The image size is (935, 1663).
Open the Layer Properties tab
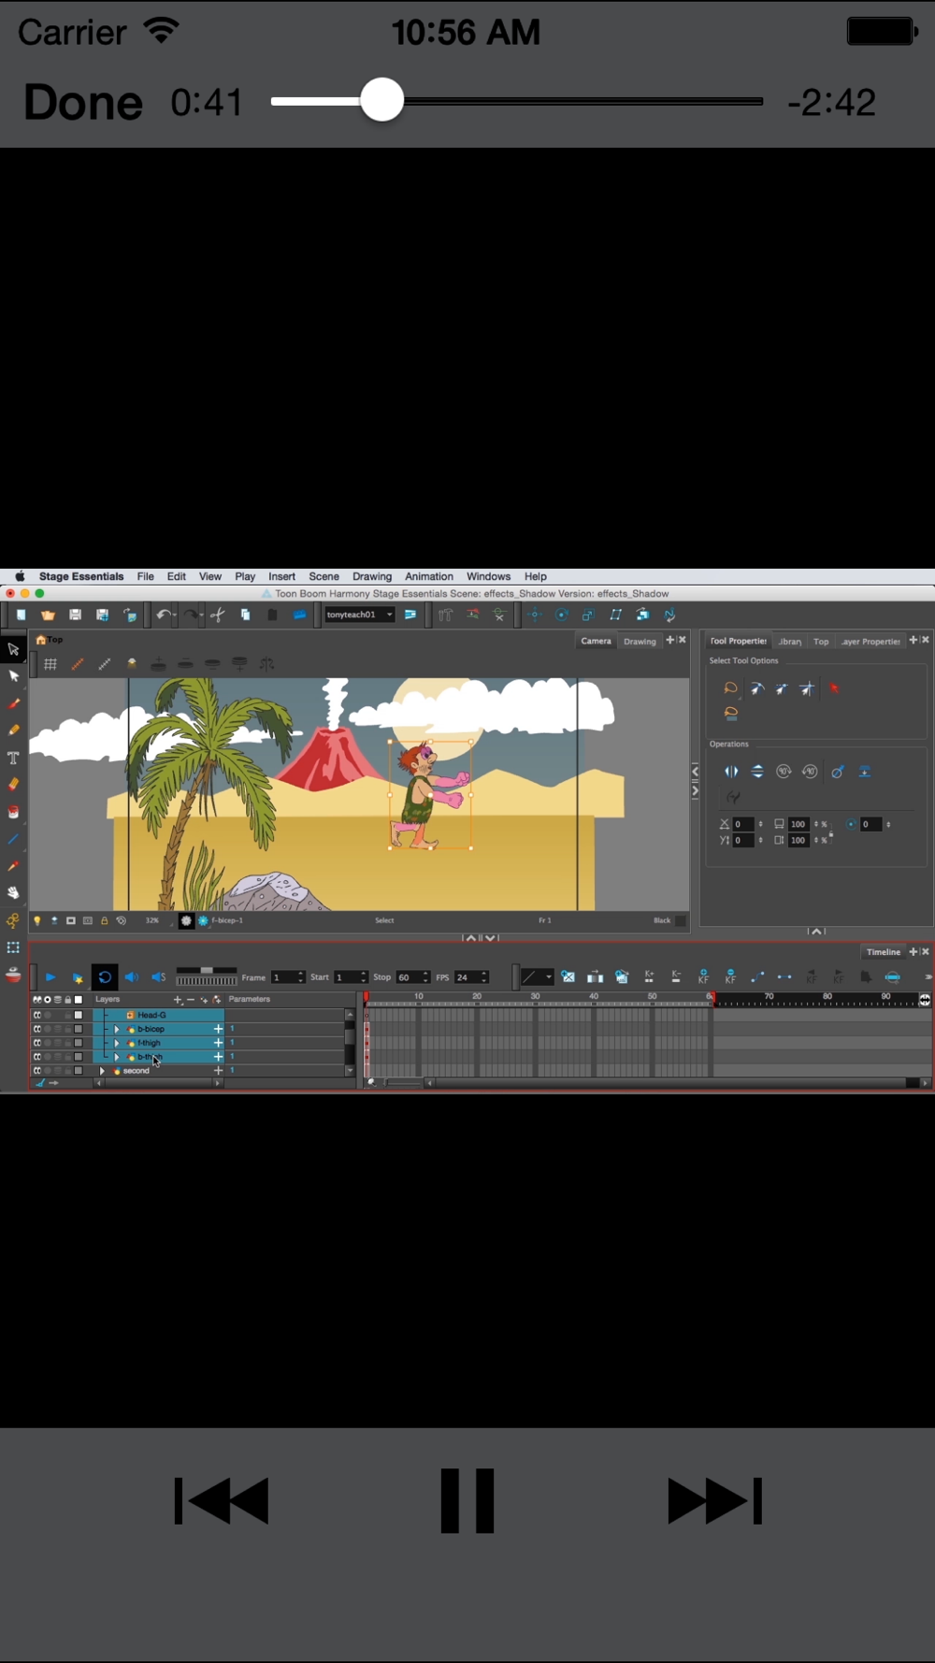tap(870, 641)
